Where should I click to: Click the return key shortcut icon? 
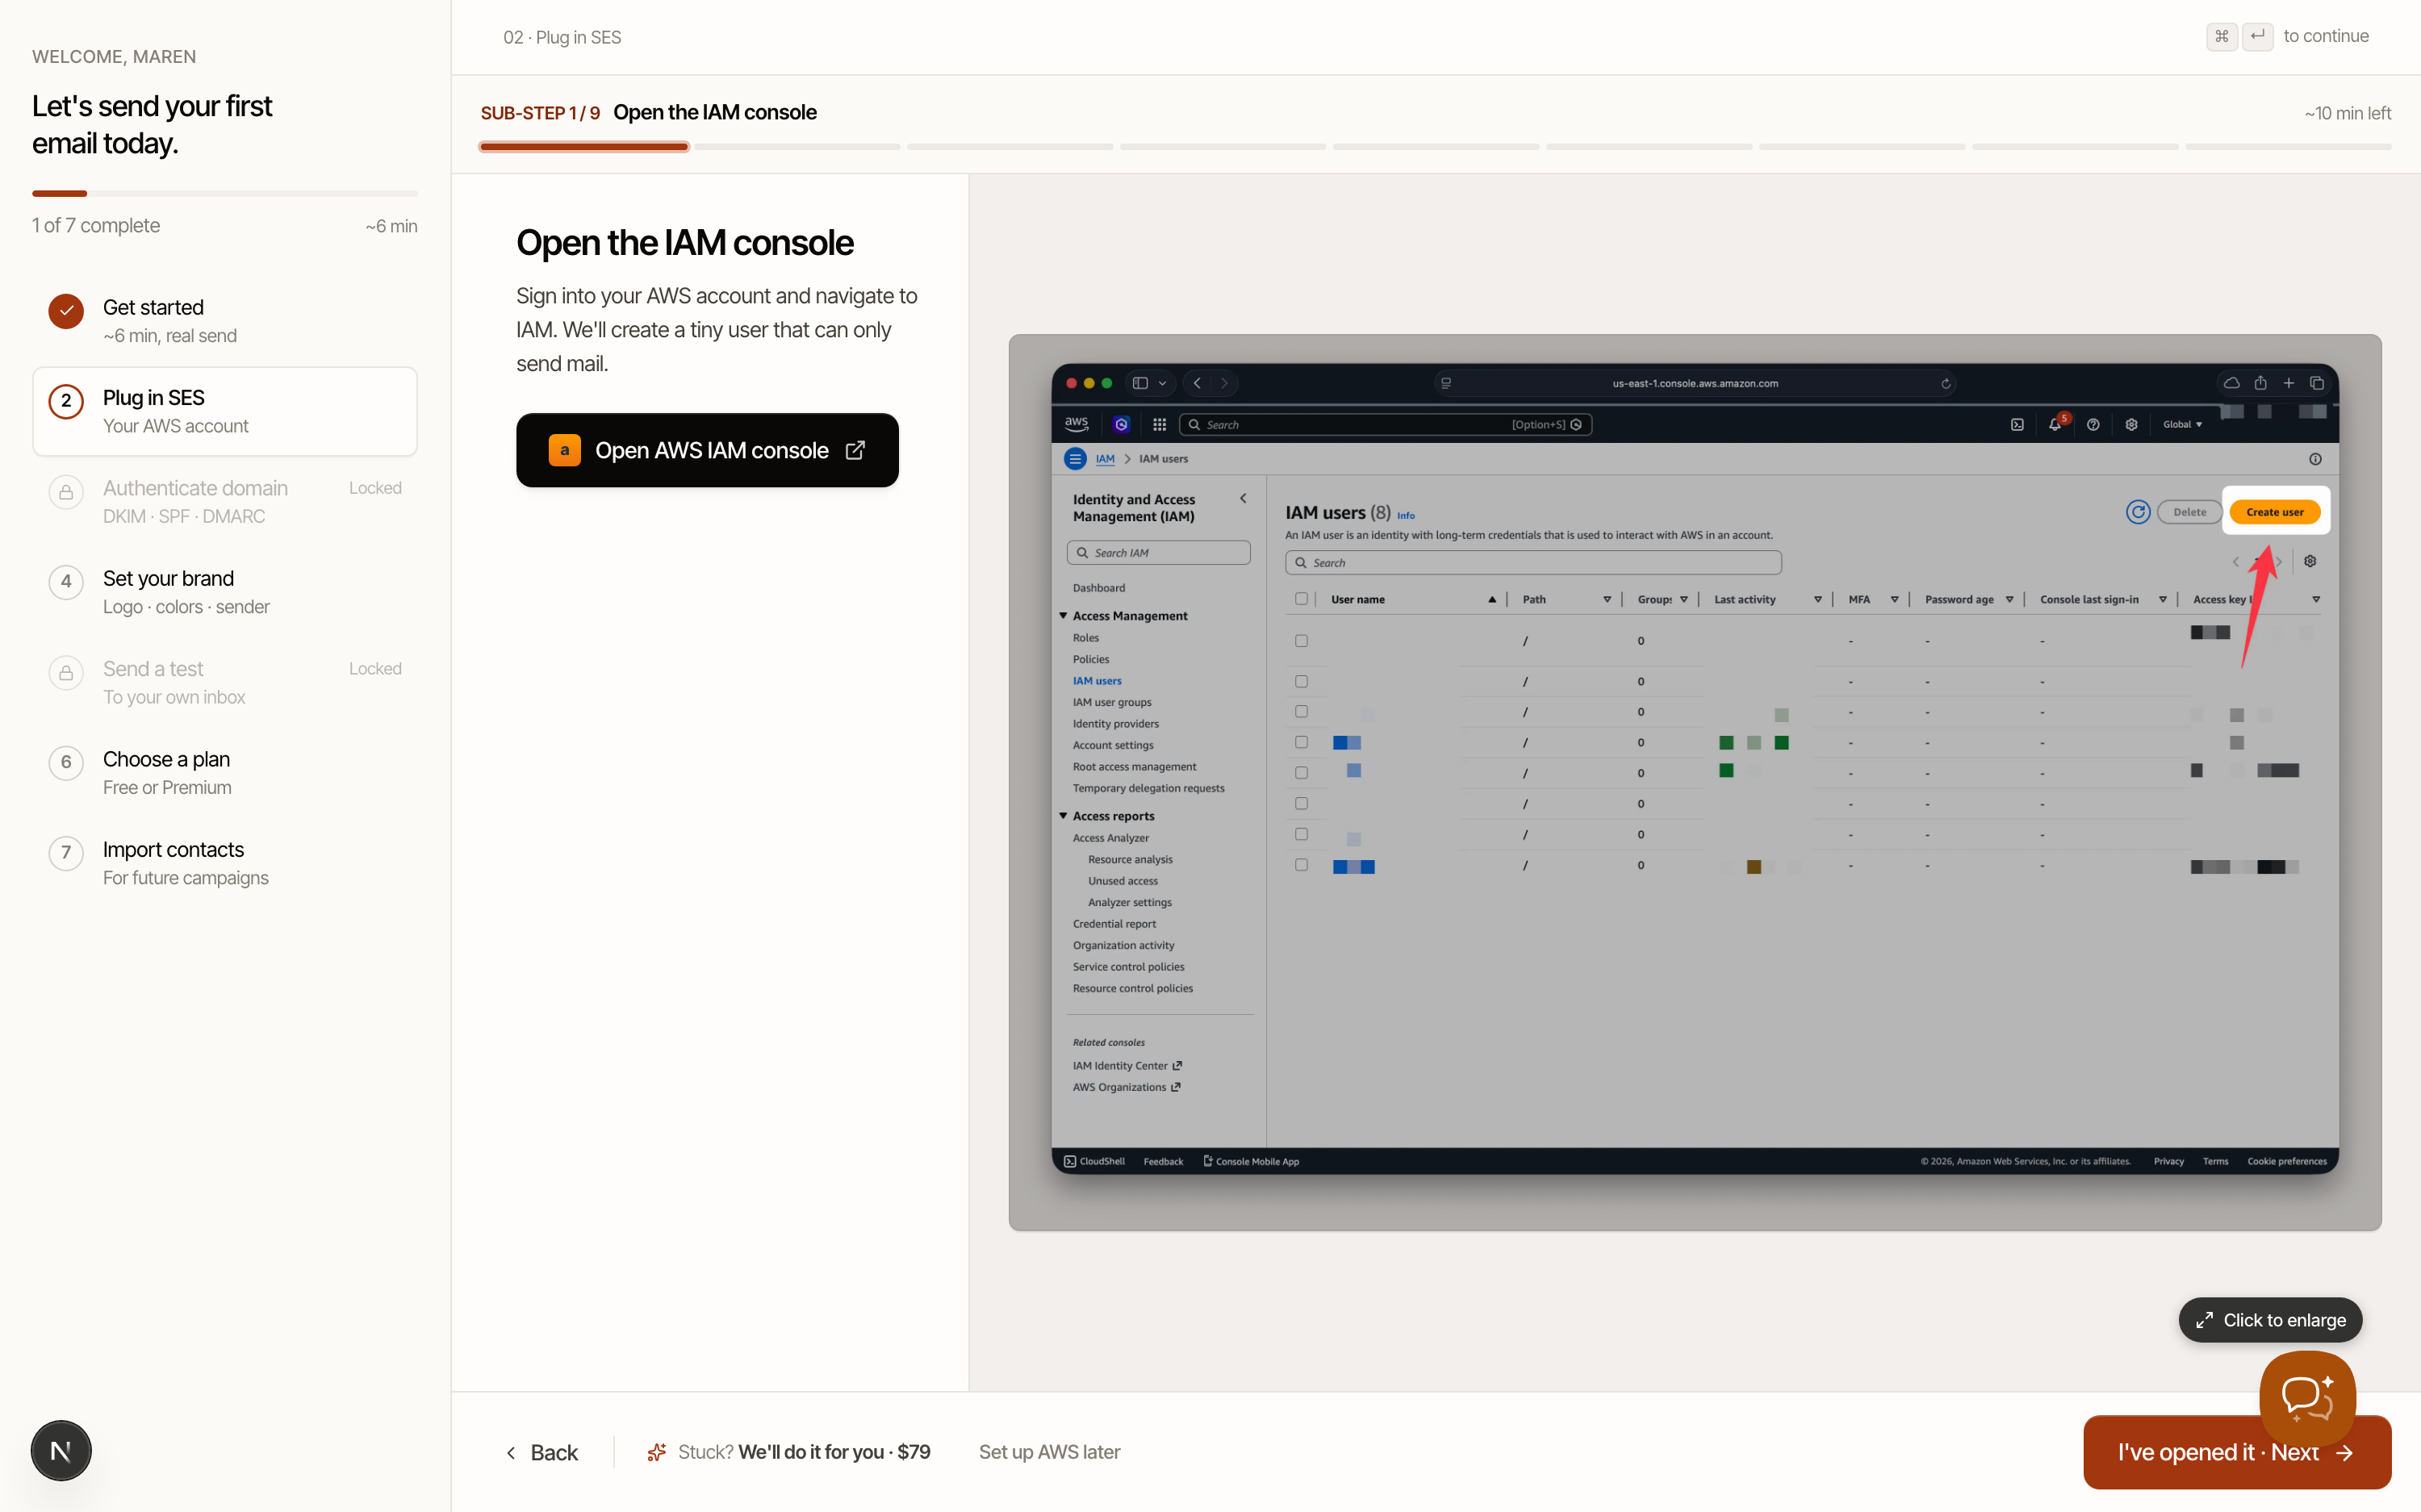2257,36
